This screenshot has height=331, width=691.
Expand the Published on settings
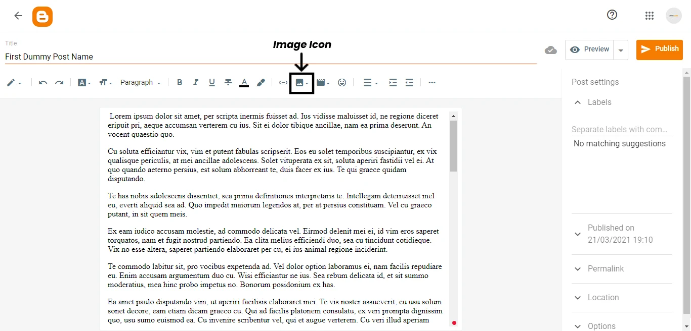[577, 234]
